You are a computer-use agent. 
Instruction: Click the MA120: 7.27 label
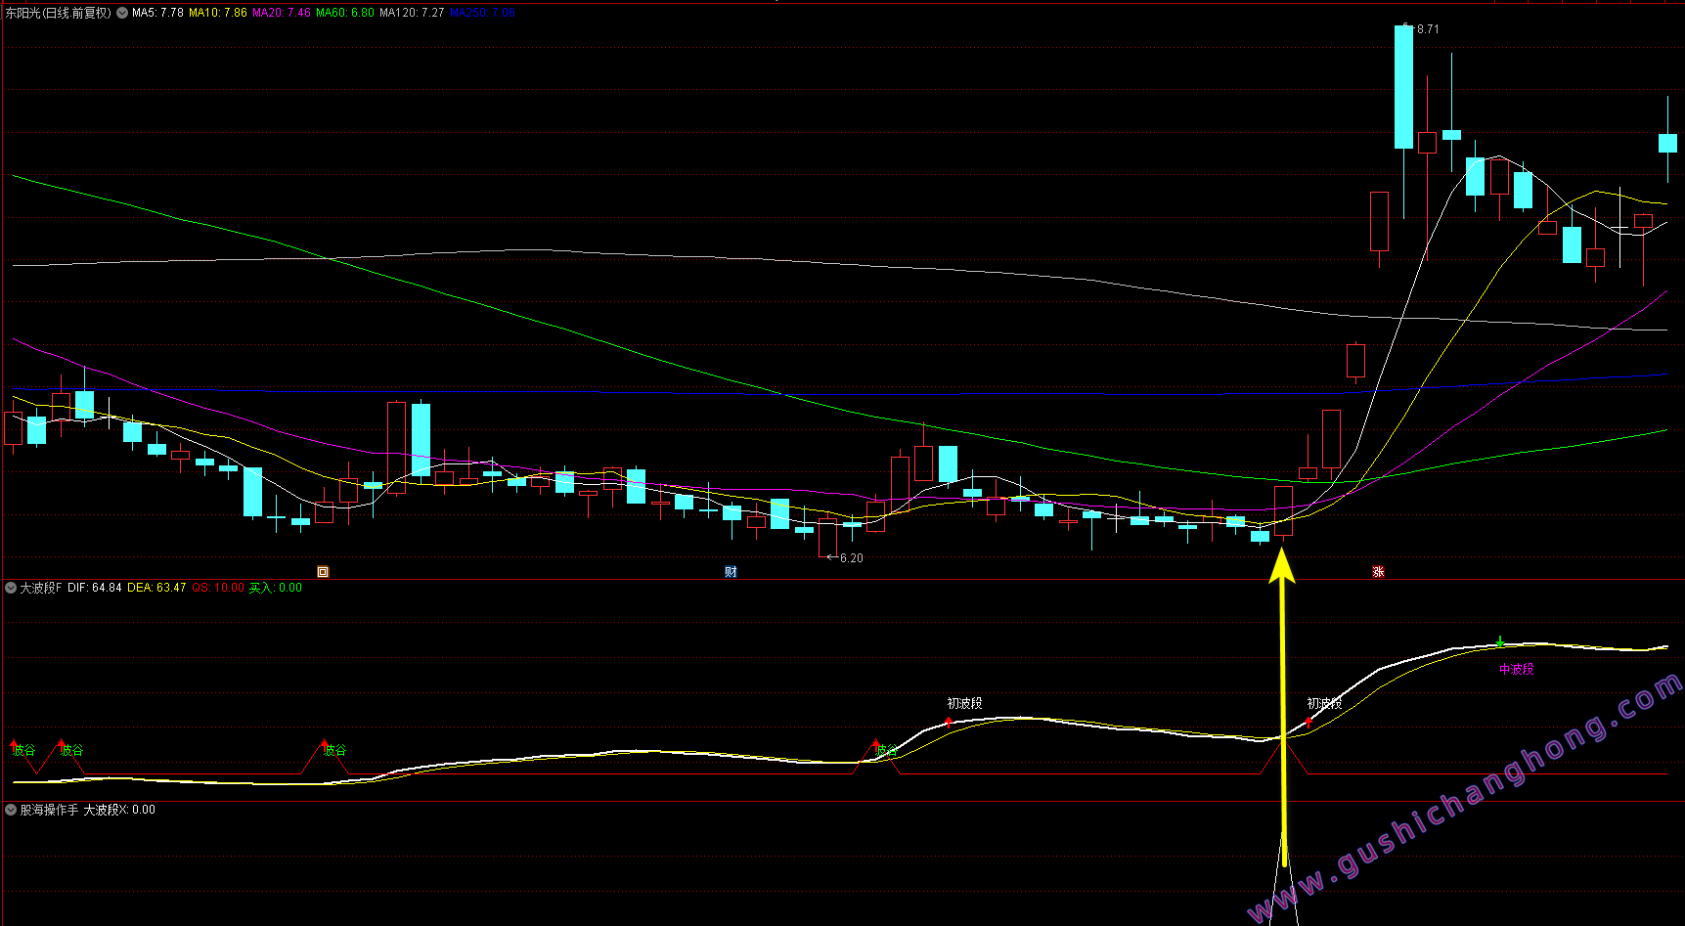412,13
